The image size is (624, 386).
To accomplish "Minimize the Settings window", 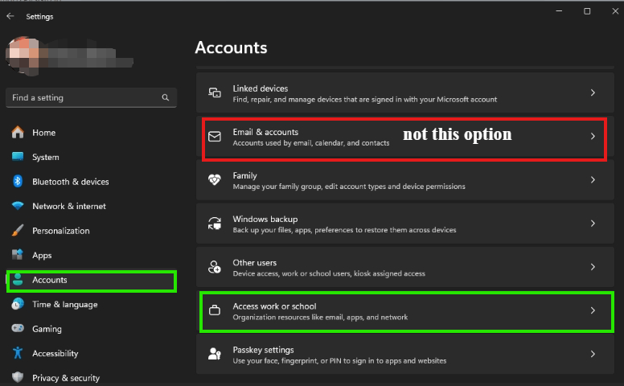I will 559,11.
